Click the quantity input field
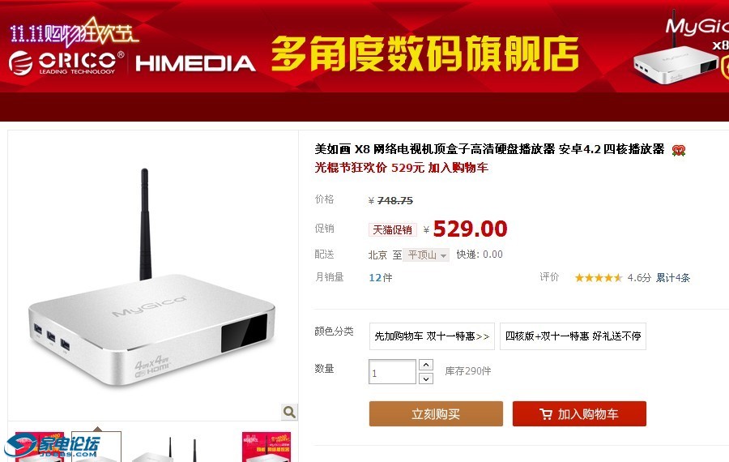 point(392,372)
